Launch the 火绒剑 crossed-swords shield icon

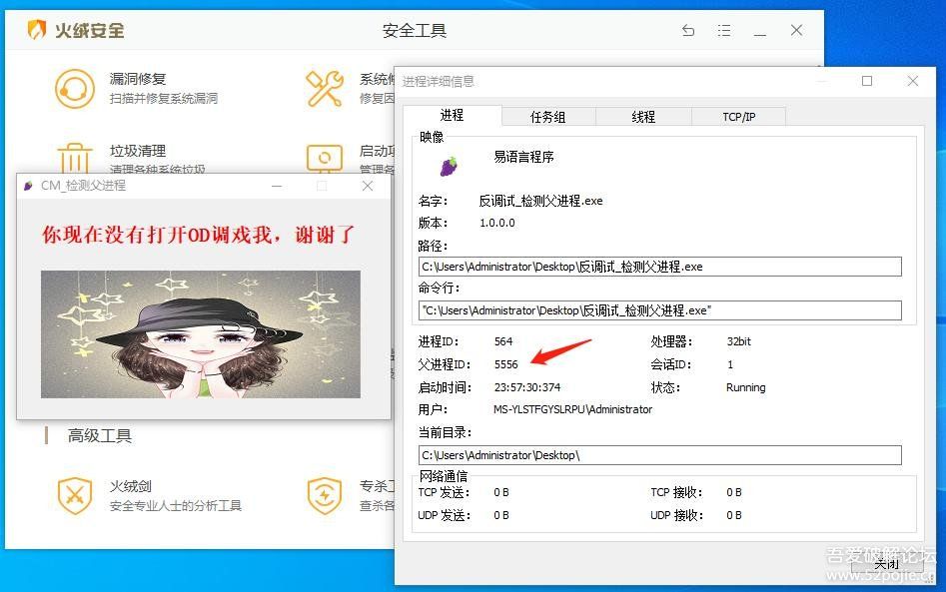75,494
